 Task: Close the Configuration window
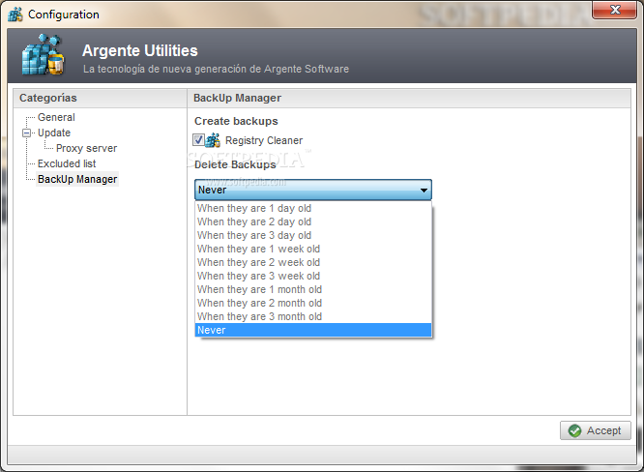pyautogui.click(x=614, y=10)
